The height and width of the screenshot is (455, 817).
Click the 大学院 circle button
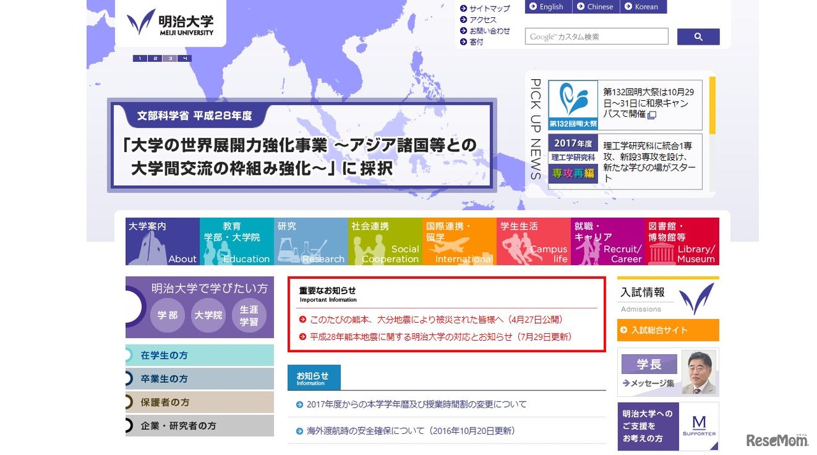(208, 315)
